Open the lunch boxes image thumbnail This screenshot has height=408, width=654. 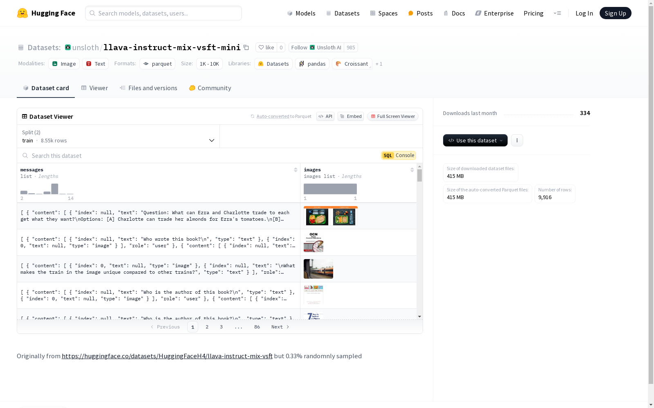(331, 216)
